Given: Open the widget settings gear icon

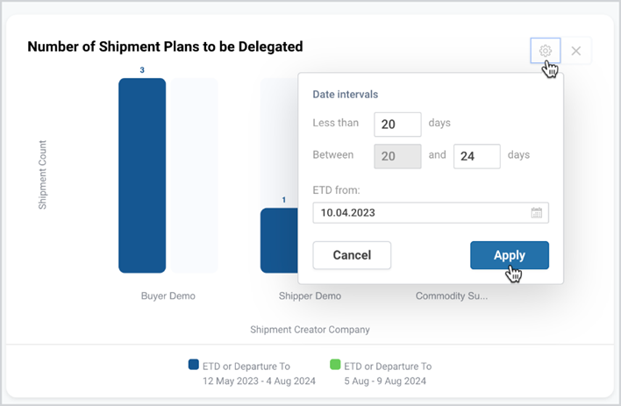Looking at the screenshot, I should pyautogui.click(x=546, y=51).
